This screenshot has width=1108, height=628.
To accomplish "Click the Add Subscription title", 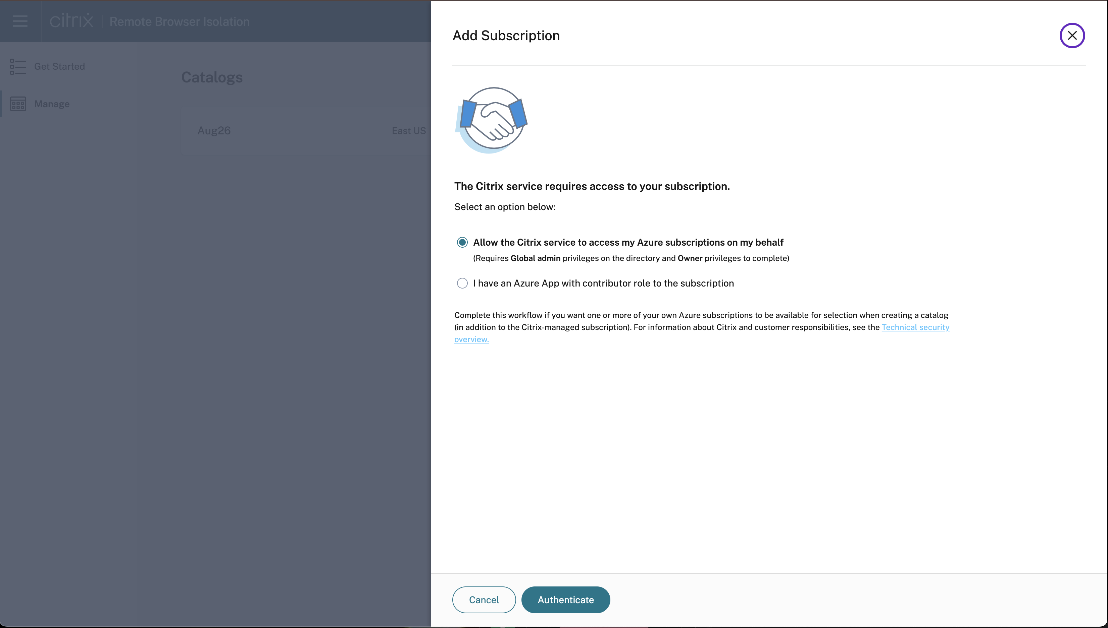I will pyautogui.click(x=506, y=36).
